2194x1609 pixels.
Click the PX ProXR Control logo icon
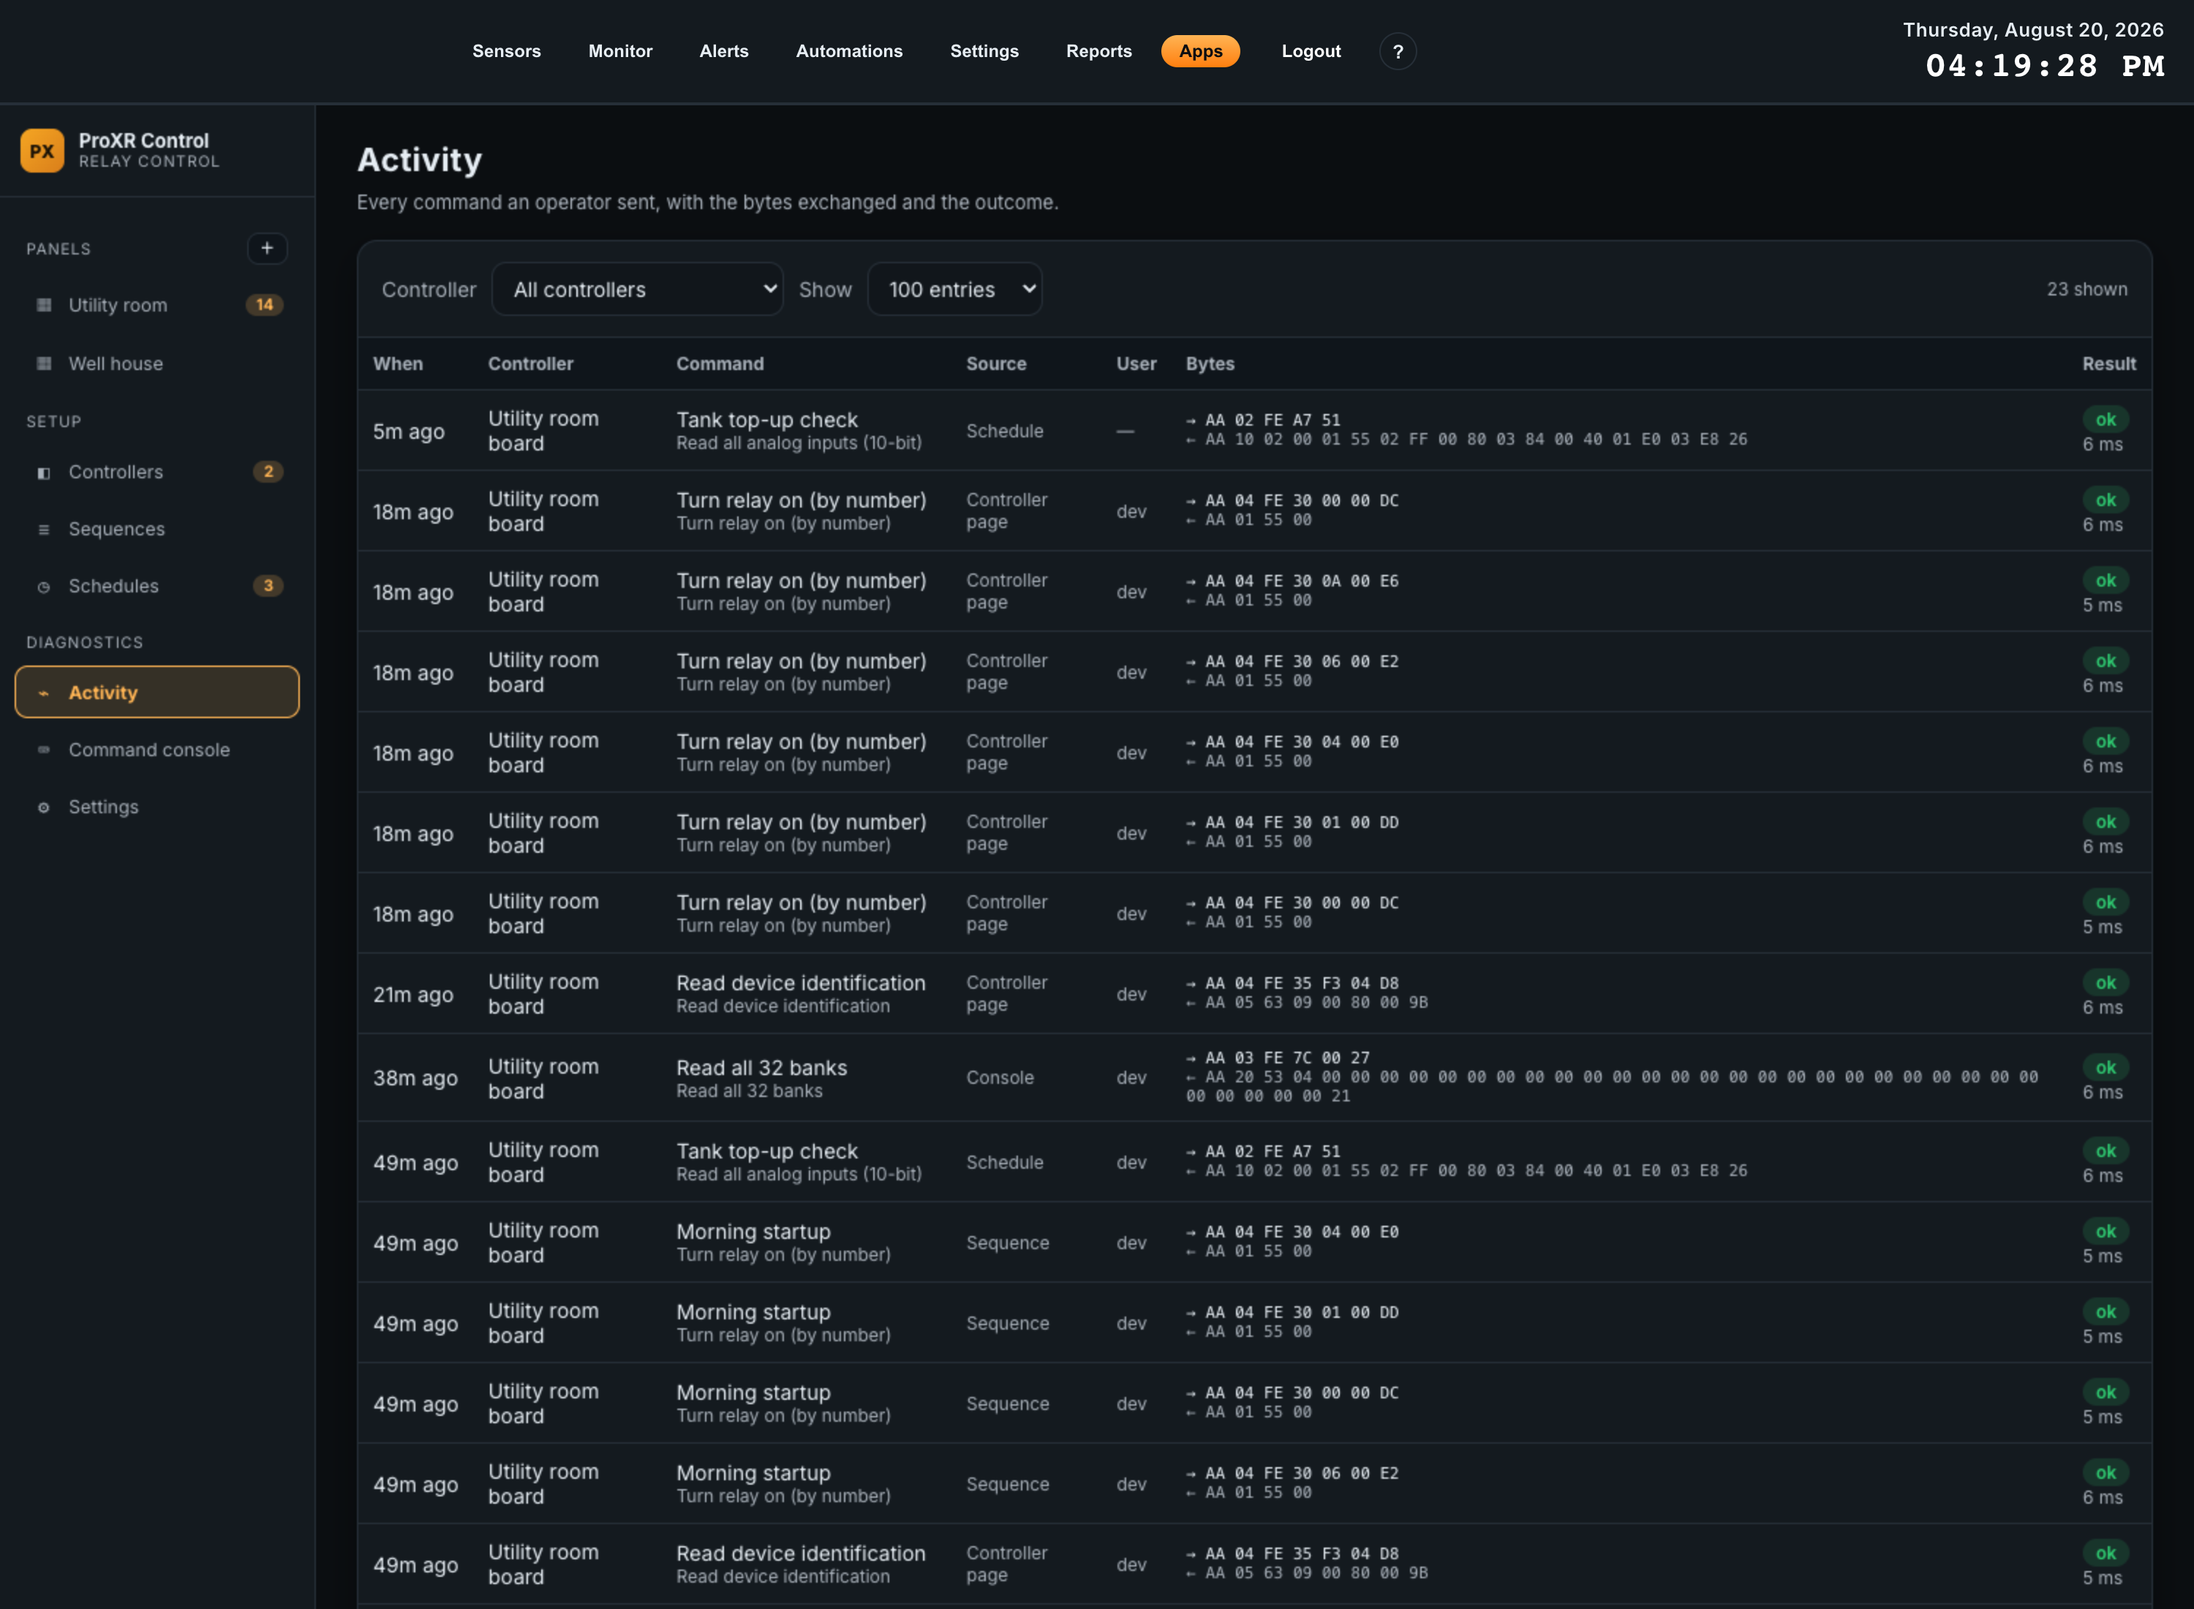point(42,151)
